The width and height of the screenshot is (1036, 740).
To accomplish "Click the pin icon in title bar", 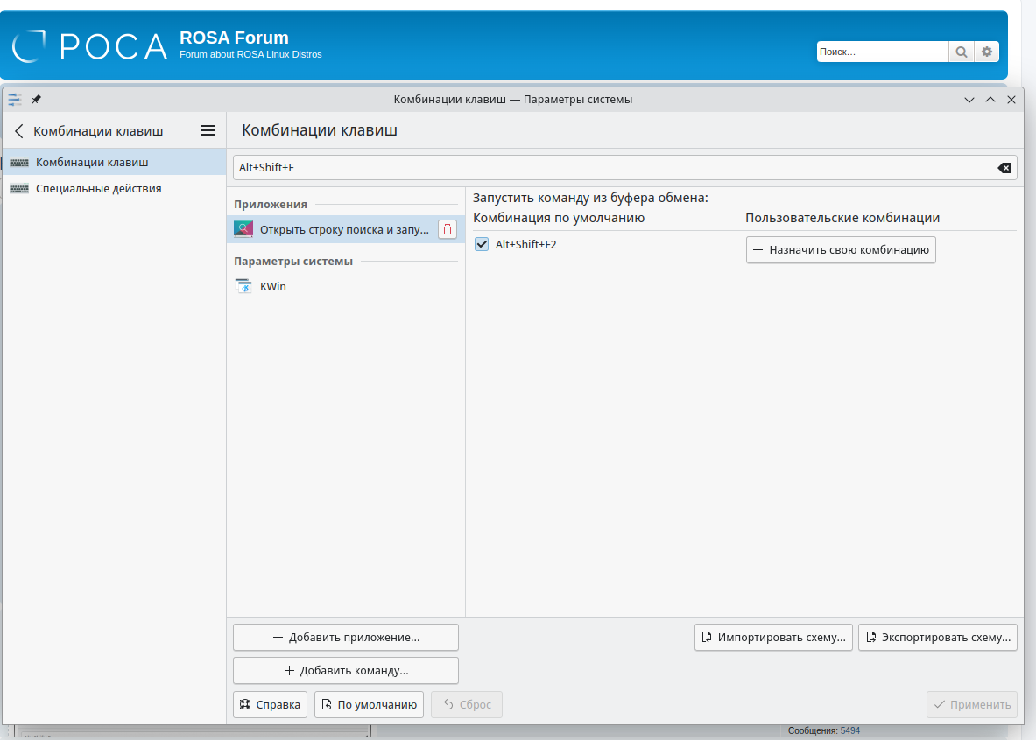I will [x=36, y=100].
